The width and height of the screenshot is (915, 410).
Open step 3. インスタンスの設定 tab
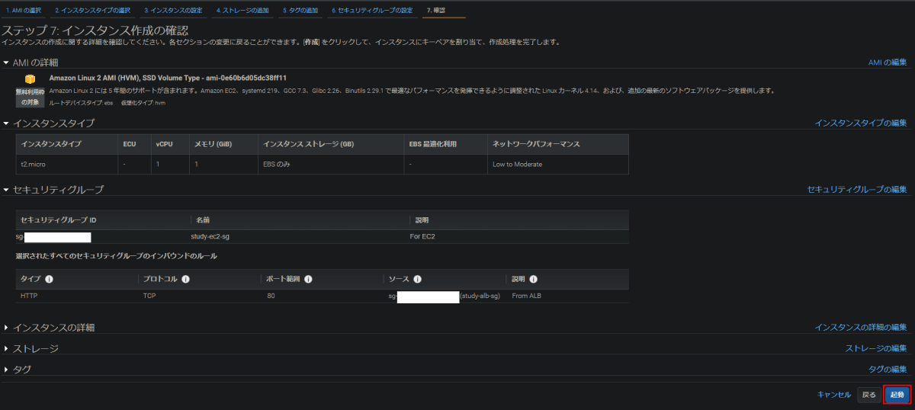173,11
